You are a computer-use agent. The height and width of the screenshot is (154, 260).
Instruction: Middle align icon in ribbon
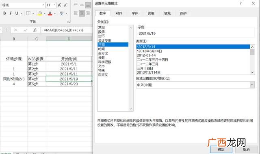pyautogui.click(x=82, y=5)
